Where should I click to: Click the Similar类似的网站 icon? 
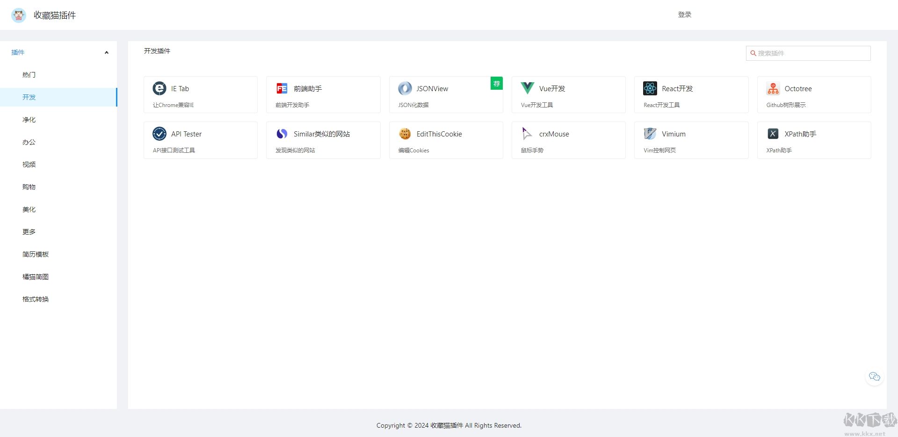[x=282, y=134]
